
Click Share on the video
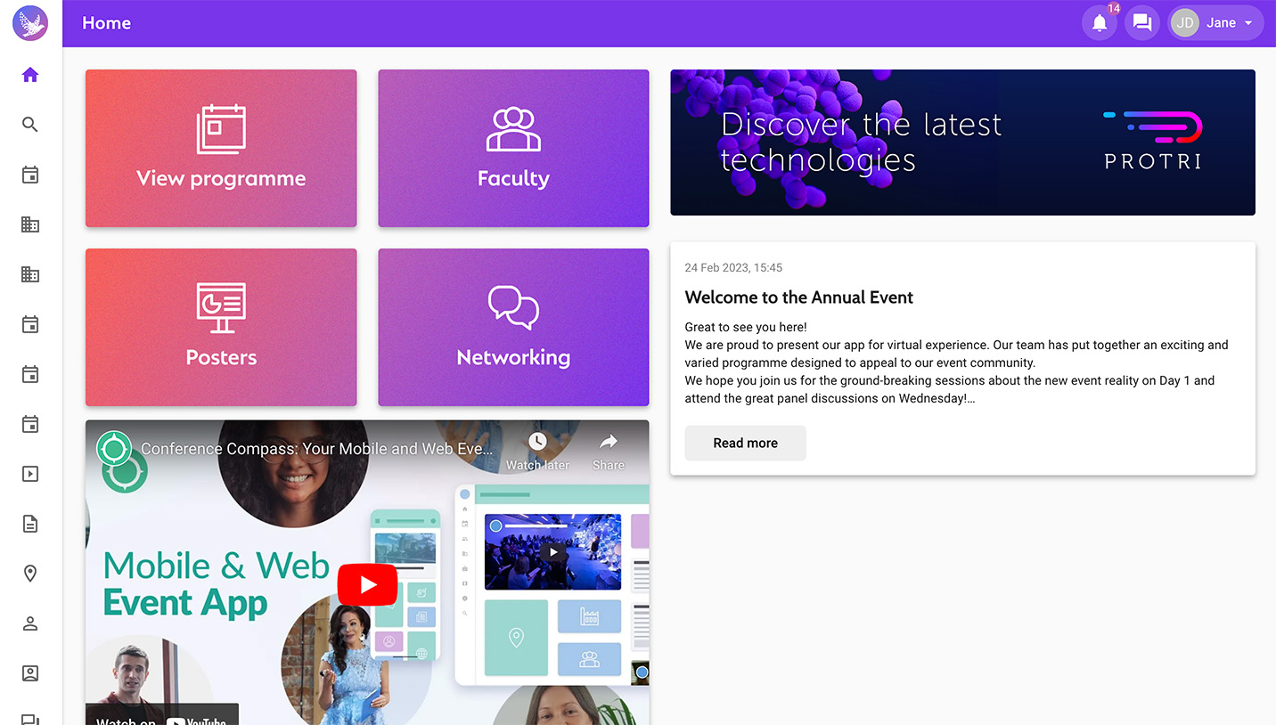pyautogui.click(x=609, y=451)
